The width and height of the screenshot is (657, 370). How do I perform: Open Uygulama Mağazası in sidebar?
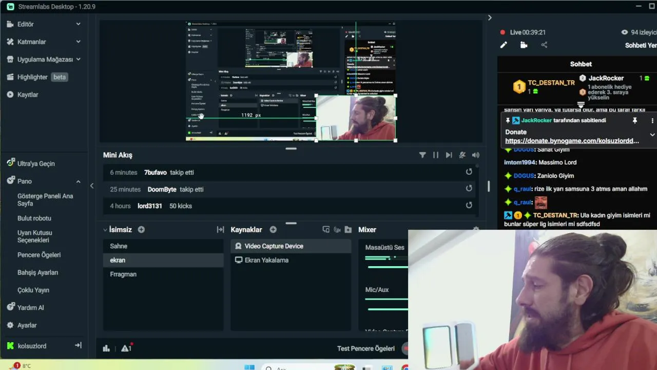pyautogui.click(x=45, y=59)
